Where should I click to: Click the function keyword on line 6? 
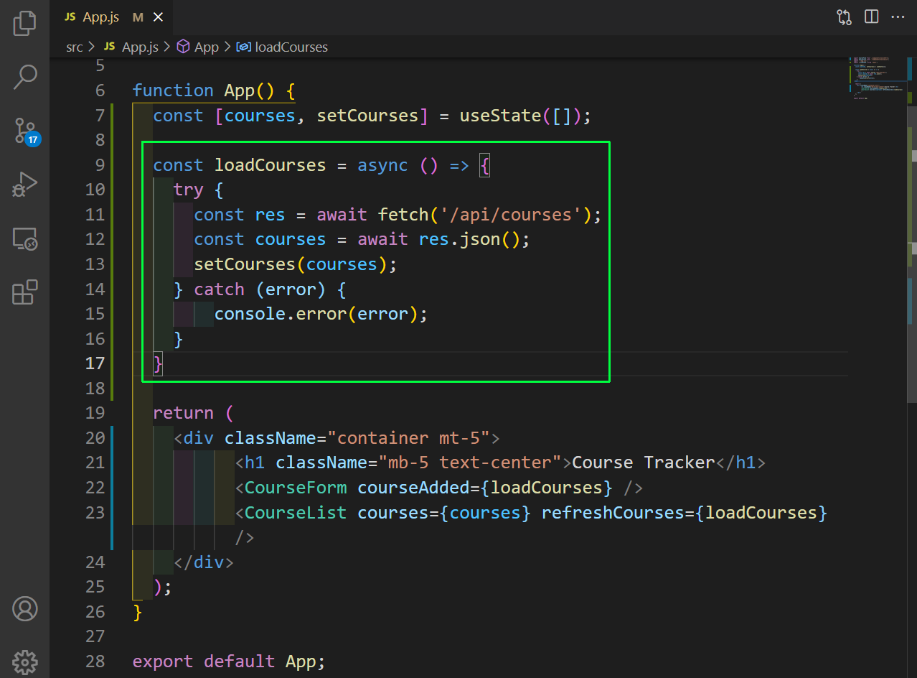click(173, 90)
